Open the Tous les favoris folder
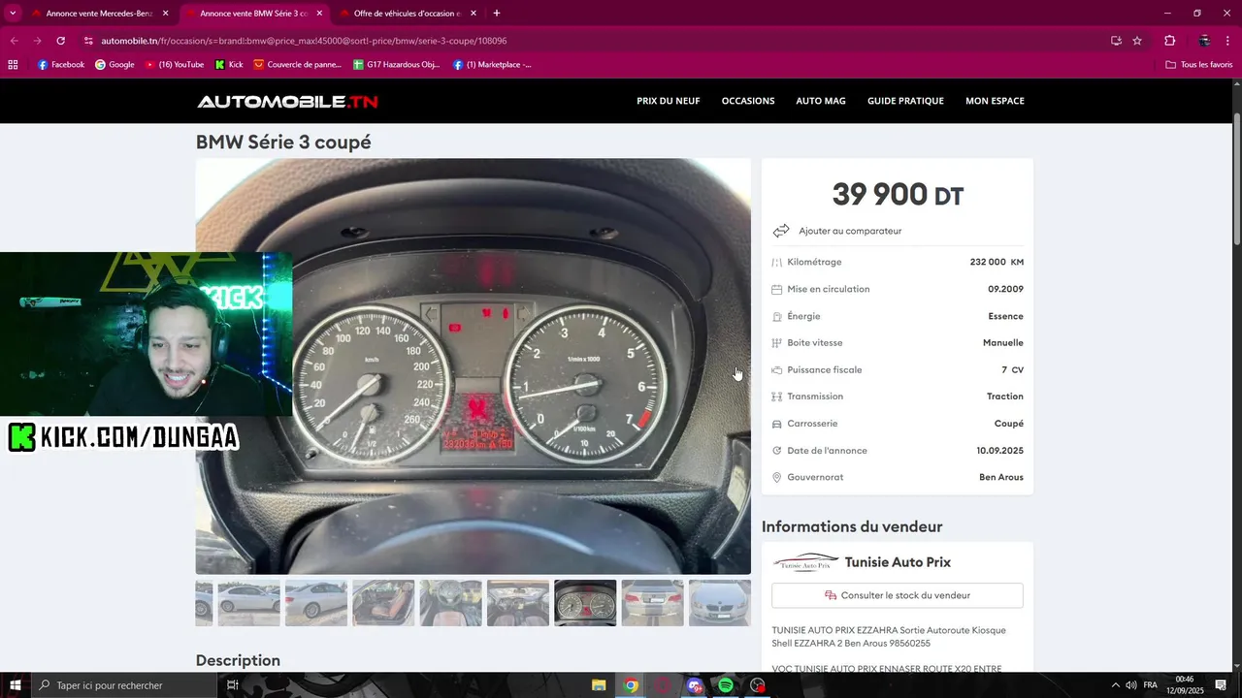The height and width of the screenshot is (698, 1242). tap(1199, 65)
